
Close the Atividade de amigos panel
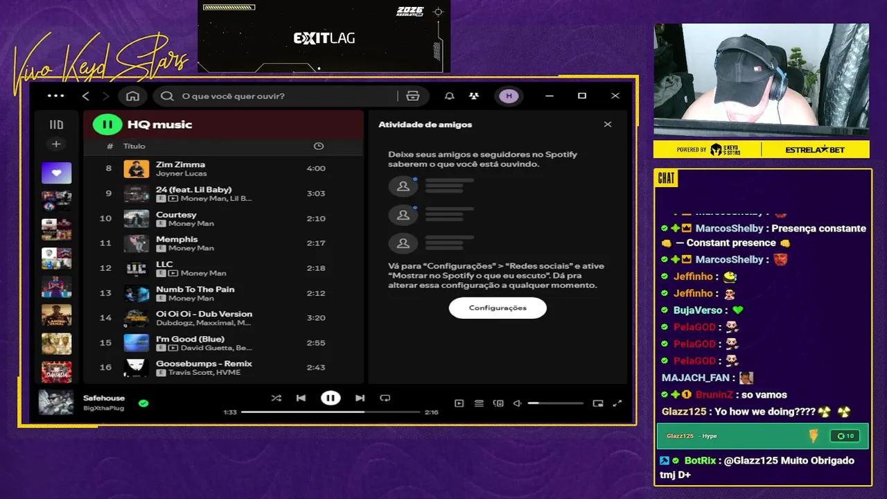(x=608, y=125)
